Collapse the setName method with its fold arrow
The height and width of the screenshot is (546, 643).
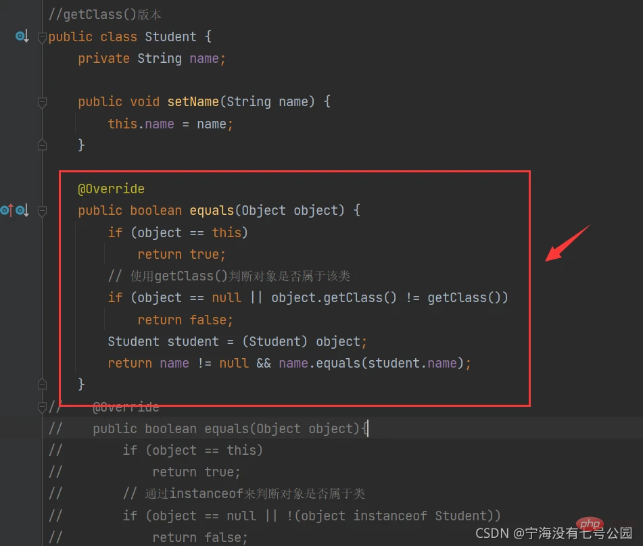click(42, 101)
